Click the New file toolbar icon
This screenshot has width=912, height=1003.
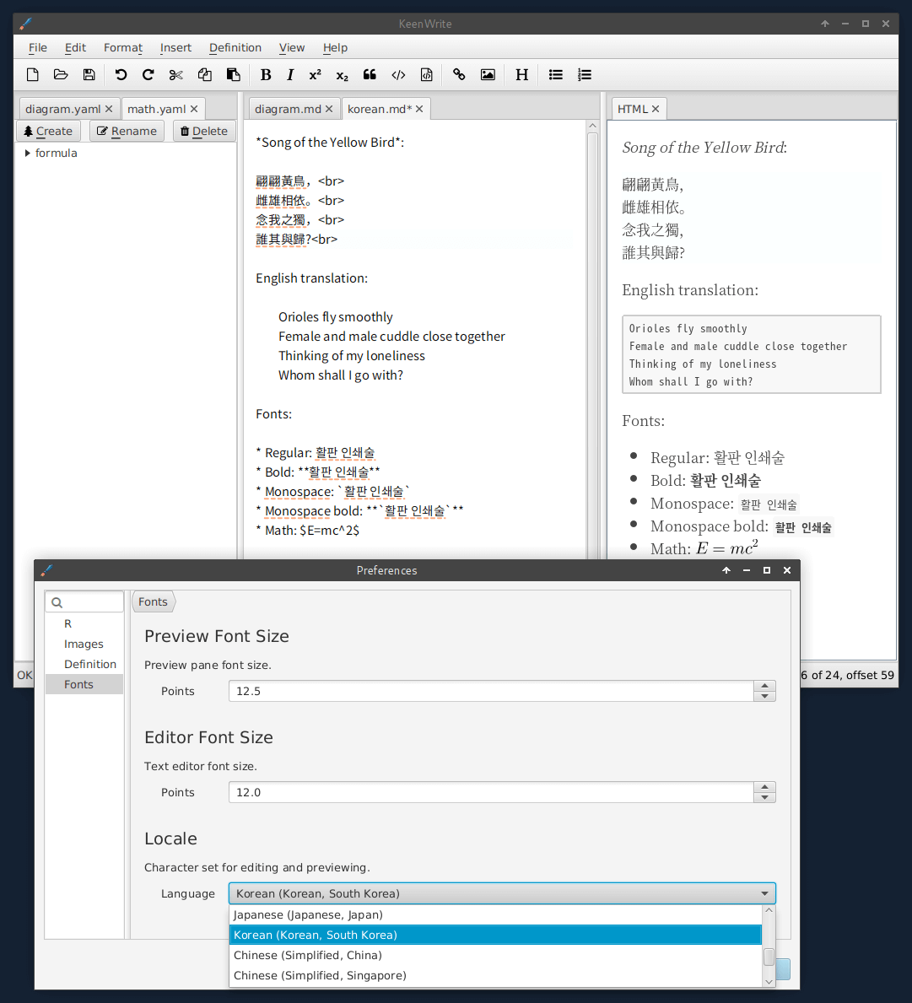tap(33, 74)
